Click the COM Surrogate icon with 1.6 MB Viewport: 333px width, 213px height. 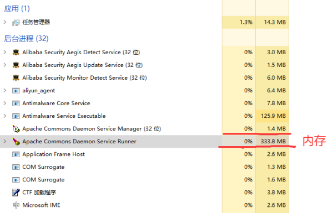point(16,180)
